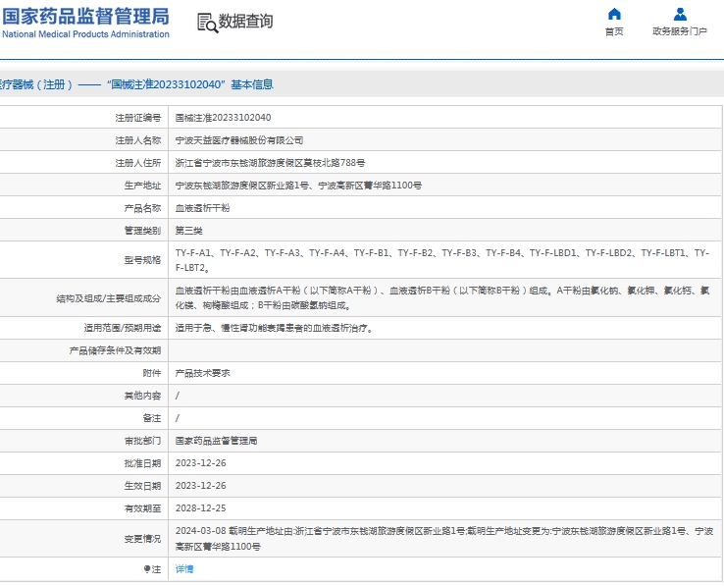Open the 数据查询 search icon
Viewport: 724px width, 586px height.
click(x=207, y=23)
